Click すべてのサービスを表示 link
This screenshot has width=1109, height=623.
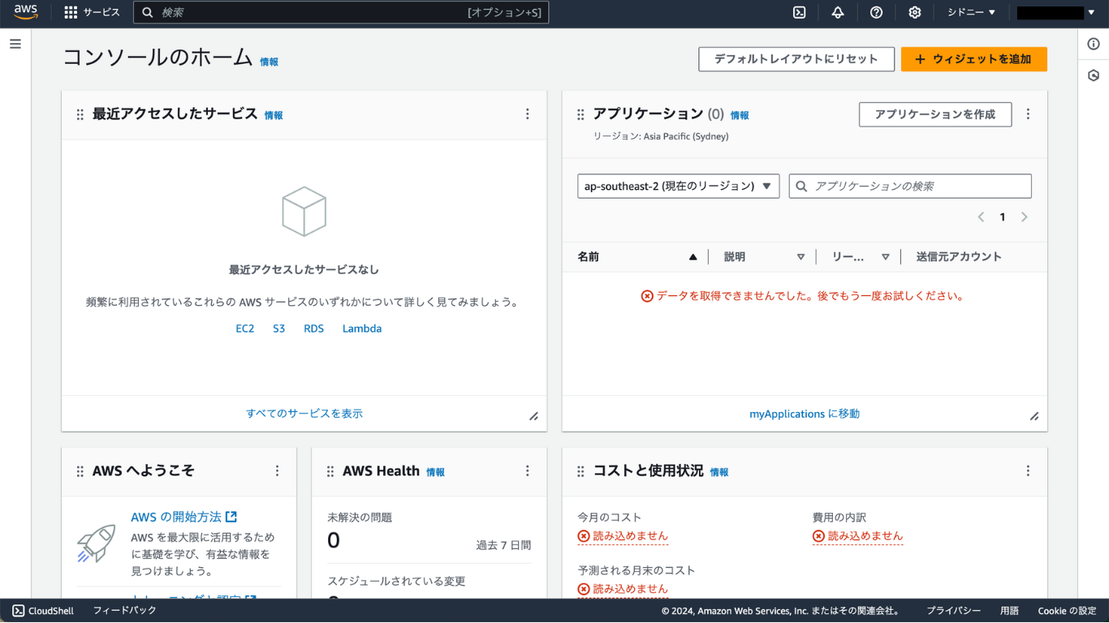coord(304,414)
